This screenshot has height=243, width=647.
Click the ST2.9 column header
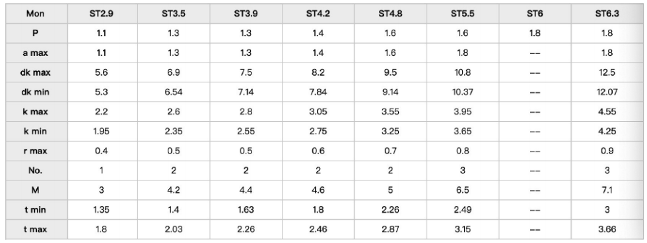tap(102, 14)
